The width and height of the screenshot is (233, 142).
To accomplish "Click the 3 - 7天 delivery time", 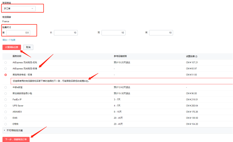I will 117,100.
